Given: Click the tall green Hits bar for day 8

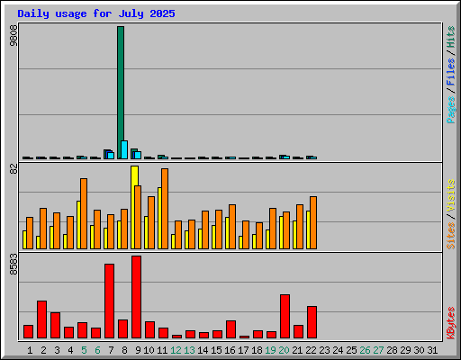Looking at the screenshot, I should (x=121, y=93).
